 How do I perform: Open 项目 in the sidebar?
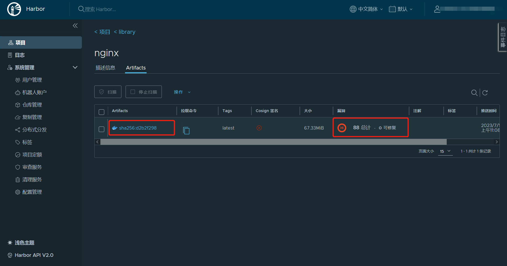click(41, 43)
